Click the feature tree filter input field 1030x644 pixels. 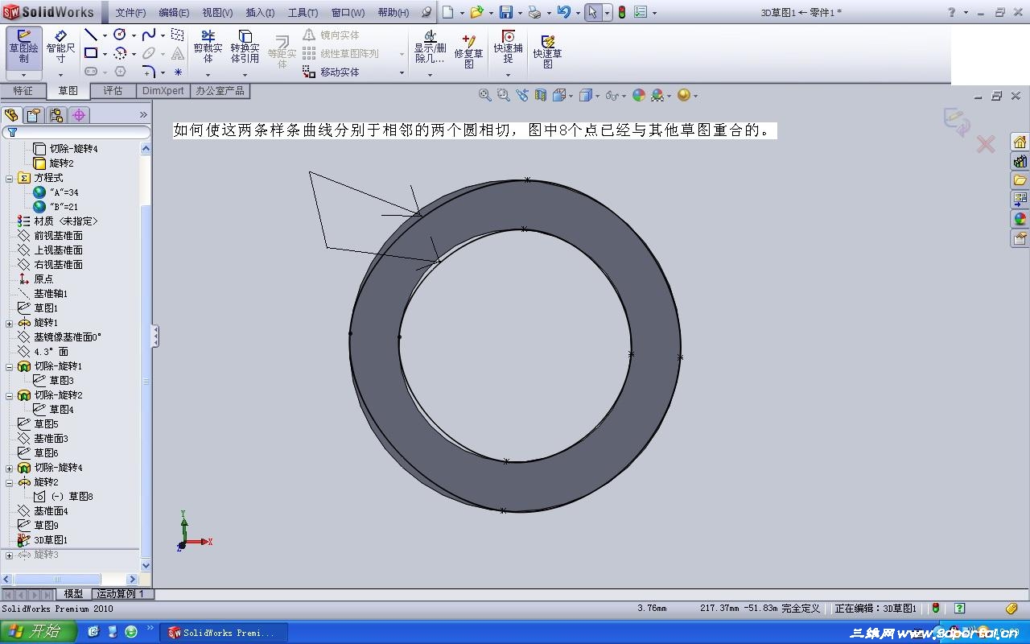pos(76,132)
